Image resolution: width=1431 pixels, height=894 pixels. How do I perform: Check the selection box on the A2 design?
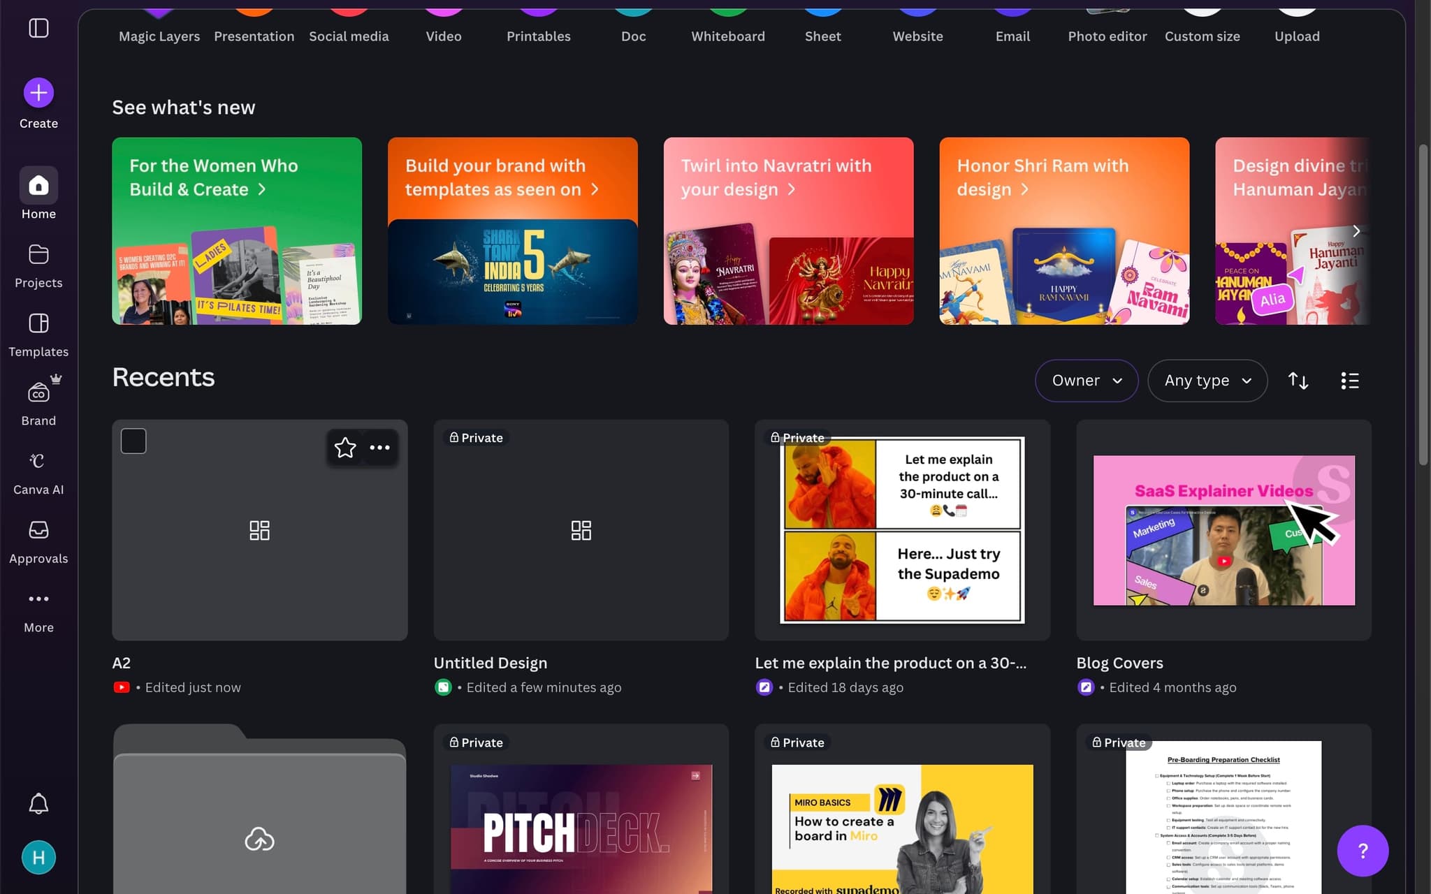133,440
